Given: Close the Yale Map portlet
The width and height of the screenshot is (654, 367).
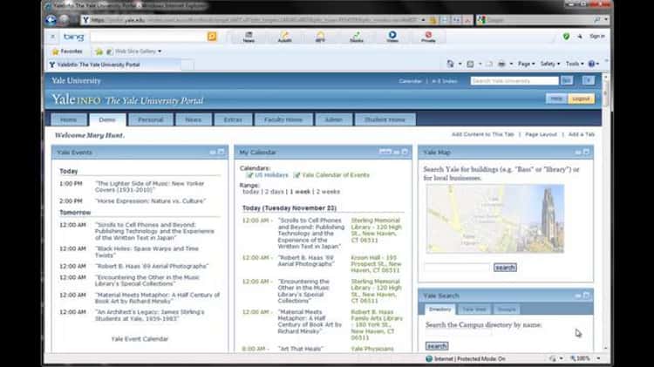Looking at the screenshot, I should click(x=587, y=153).
